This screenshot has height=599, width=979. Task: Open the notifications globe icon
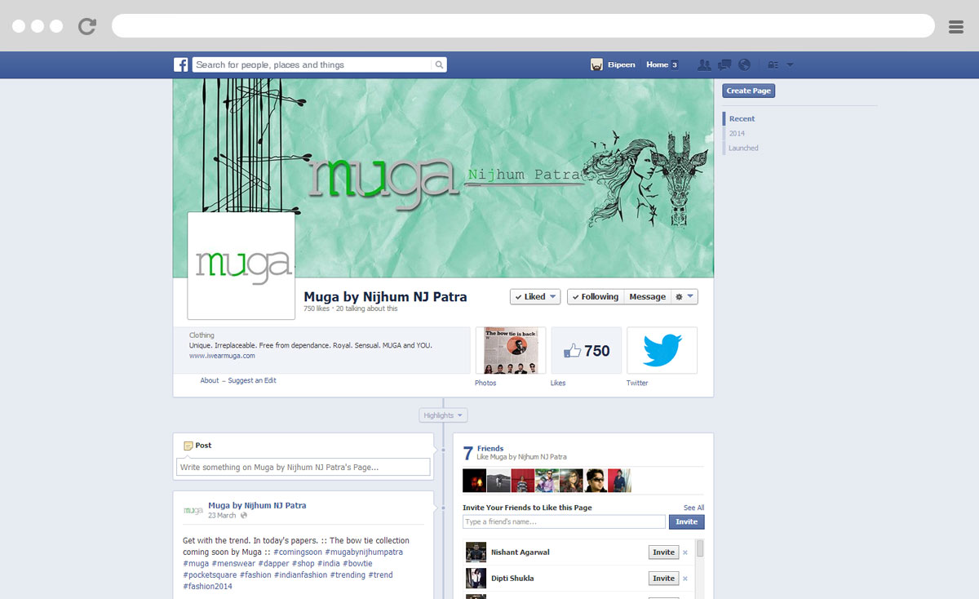(744, 64)
